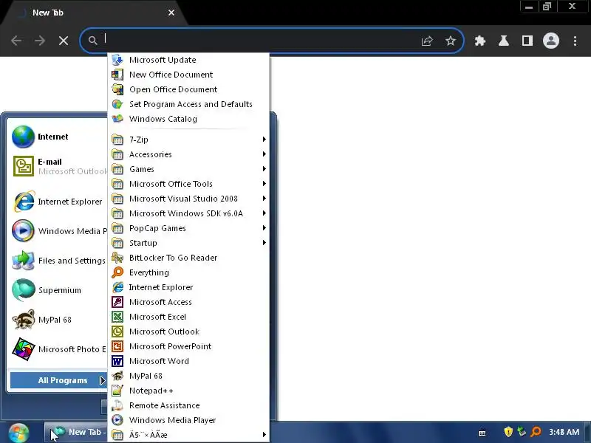Expand Microsoft Office Tools submenu
The image size is (591, 443).
pyautogui.click(x=188, y=184)
